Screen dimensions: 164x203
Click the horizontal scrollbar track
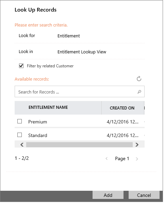coord(79,145)
